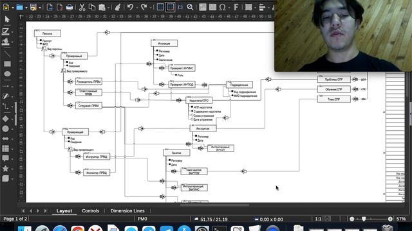Image resolution: width=412 pixels, height=231 pixels.
Task: Select the Insert Line tool
Action: [7, 54]
